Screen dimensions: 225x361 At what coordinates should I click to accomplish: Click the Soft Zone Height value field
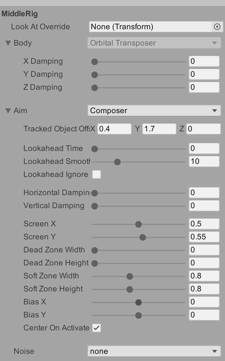tap(204, 289)
